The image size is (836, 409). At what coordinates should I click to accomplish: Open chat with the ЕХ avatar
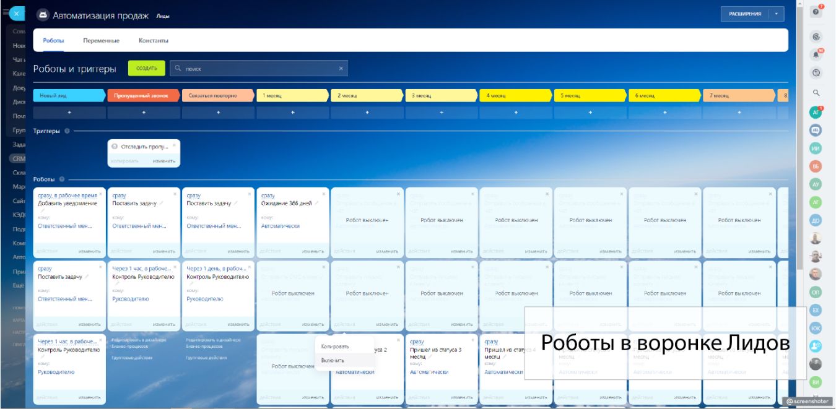point(816,310)
